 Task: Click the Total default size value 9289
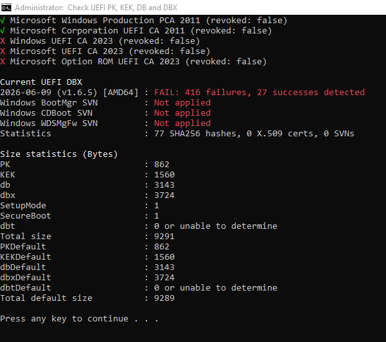click(x=164, y=298)
